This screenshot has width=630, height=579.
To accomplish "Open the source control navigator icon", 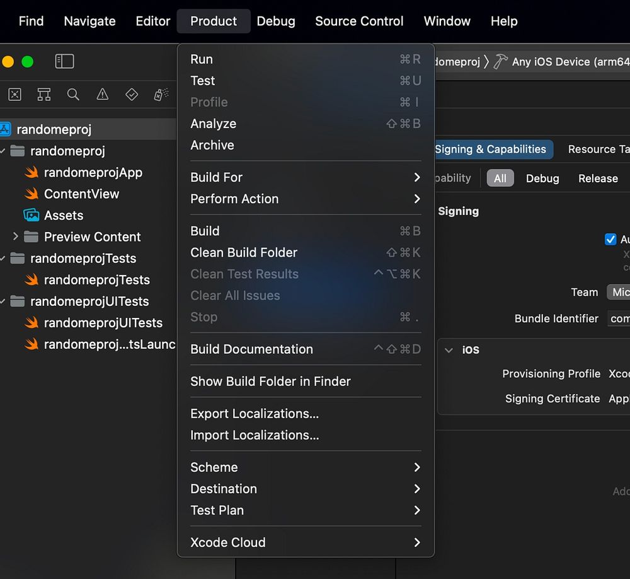I will [15, 95].
